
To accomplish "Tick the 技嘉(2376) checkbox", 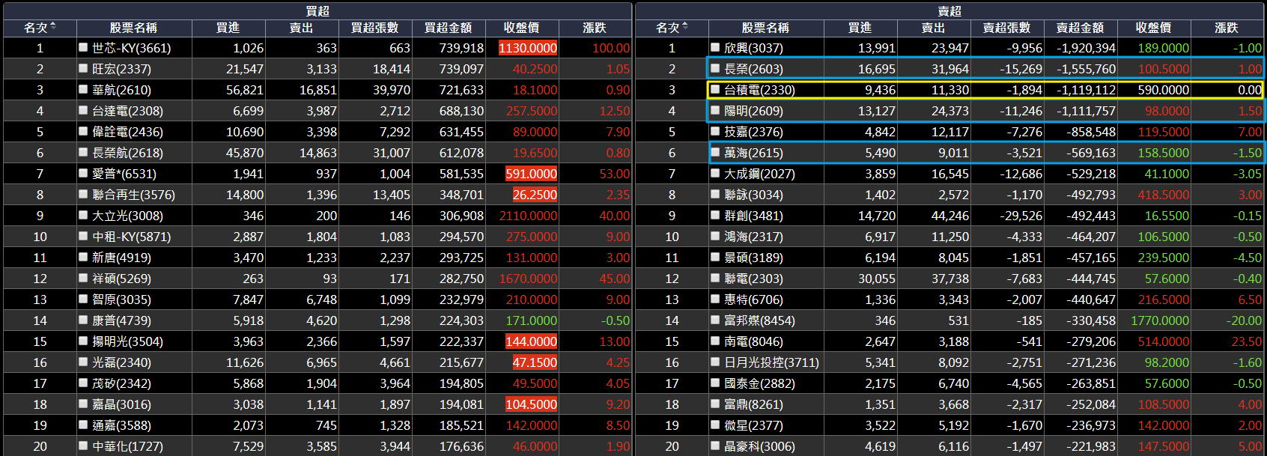I will 715,131.
